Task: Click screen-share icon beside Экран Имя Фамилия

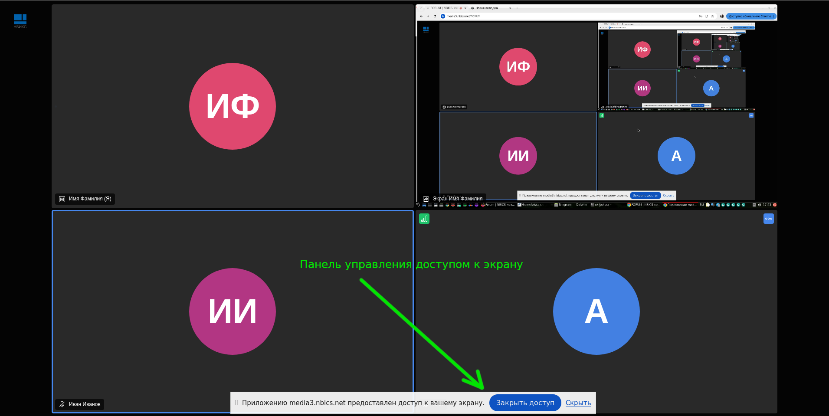Action: (426, 199)
